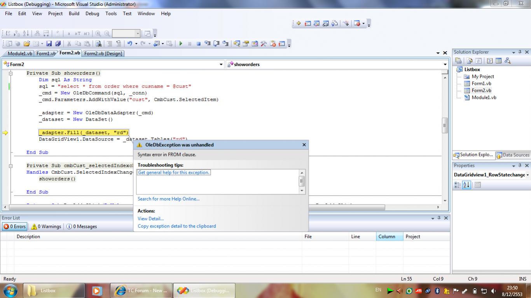The image size is (531, 298).
Task: Open the Build menu
Action: 74,13
